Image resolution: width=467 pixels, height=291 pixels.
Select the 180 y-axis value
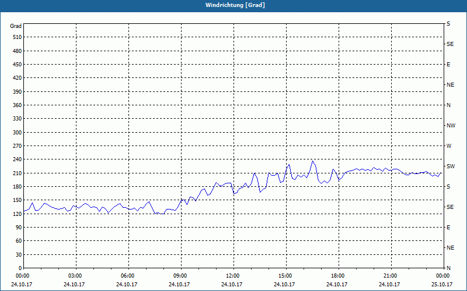pyautogui.click(x=18, y=187)
